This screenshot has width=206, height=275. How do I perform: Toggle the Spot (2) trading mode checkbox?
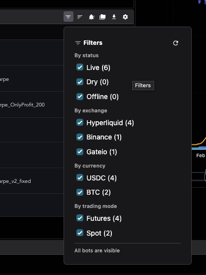[80, 233]
